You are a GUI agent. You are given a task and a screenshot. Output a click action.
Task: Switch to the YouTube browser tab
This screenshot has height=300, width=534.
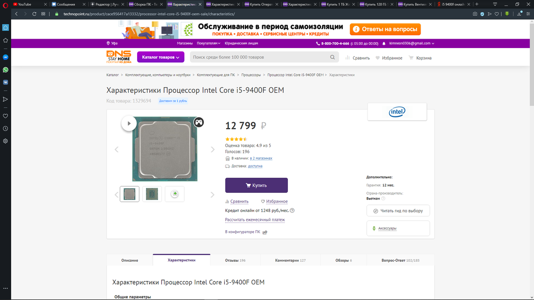(x=28, y=4)
